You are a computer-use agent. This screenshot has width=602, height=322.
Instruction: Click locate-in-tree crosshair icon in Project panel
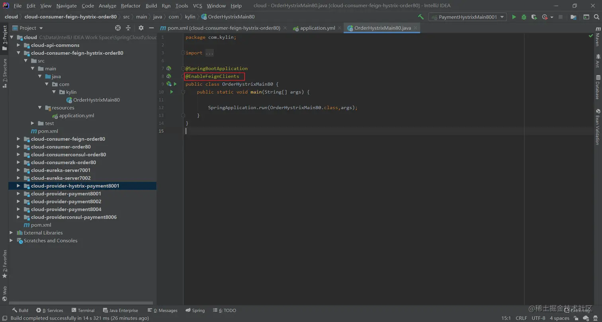point(118,28)
